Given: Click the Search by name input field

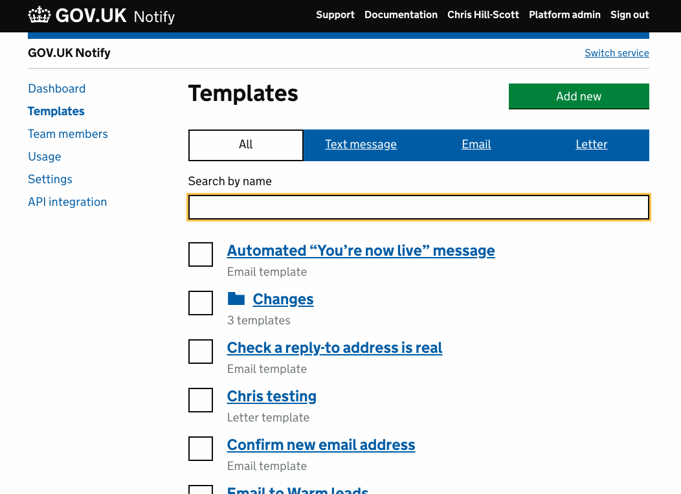Looking at the screenshot, I should tap(418, 207).
